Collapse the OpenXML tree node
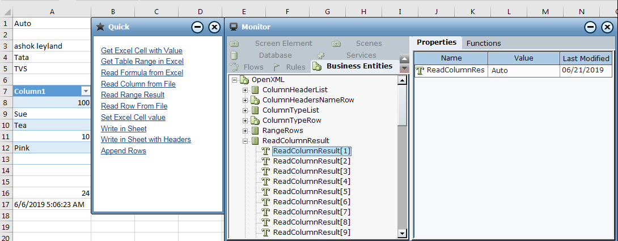Screen dimensions: 618x241 pos(234,80)
